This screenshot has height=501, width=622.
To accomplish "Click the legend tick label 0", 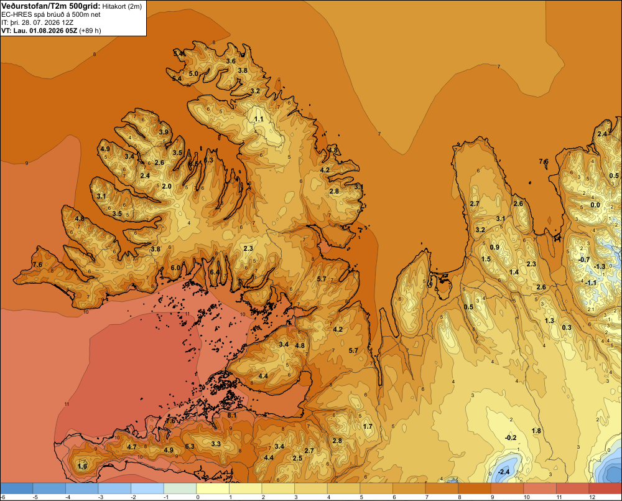I will (x=198, y=497).
